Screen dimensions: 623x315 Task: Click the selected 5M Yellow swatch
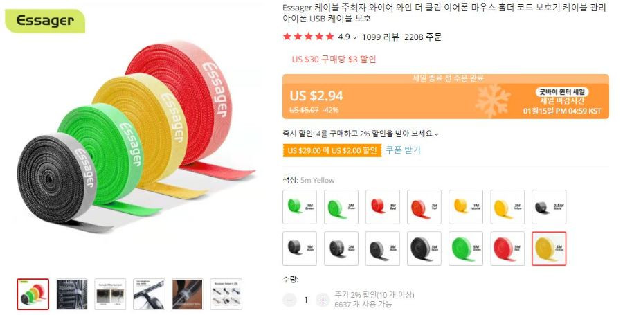[549, 249]
